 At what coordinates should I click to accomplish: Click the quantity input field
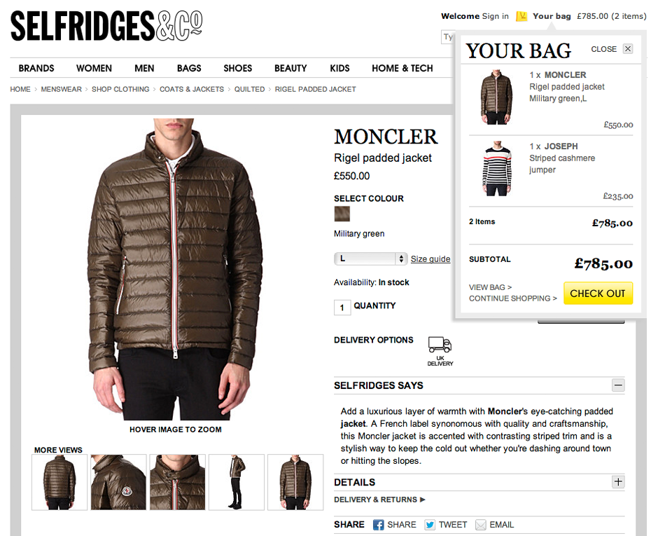[x=342, y=308]
